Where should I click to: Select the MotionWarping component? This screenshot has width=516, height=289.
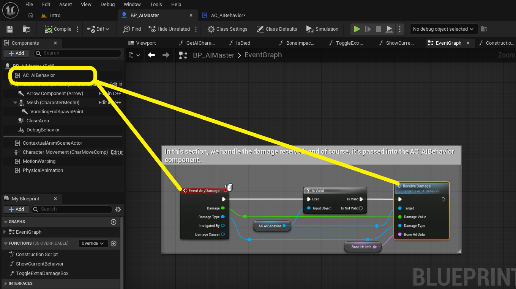39,161
